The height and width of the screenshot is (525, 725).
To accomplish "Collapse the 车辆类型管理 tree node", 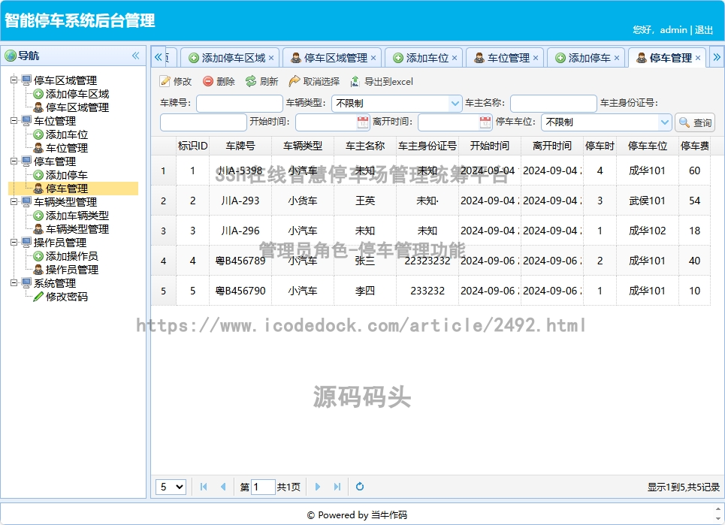I will (14, 201).
